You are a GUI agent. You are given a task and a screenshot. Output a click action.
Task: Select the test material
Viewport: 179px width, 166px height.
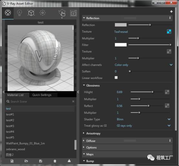click(40, 109)
